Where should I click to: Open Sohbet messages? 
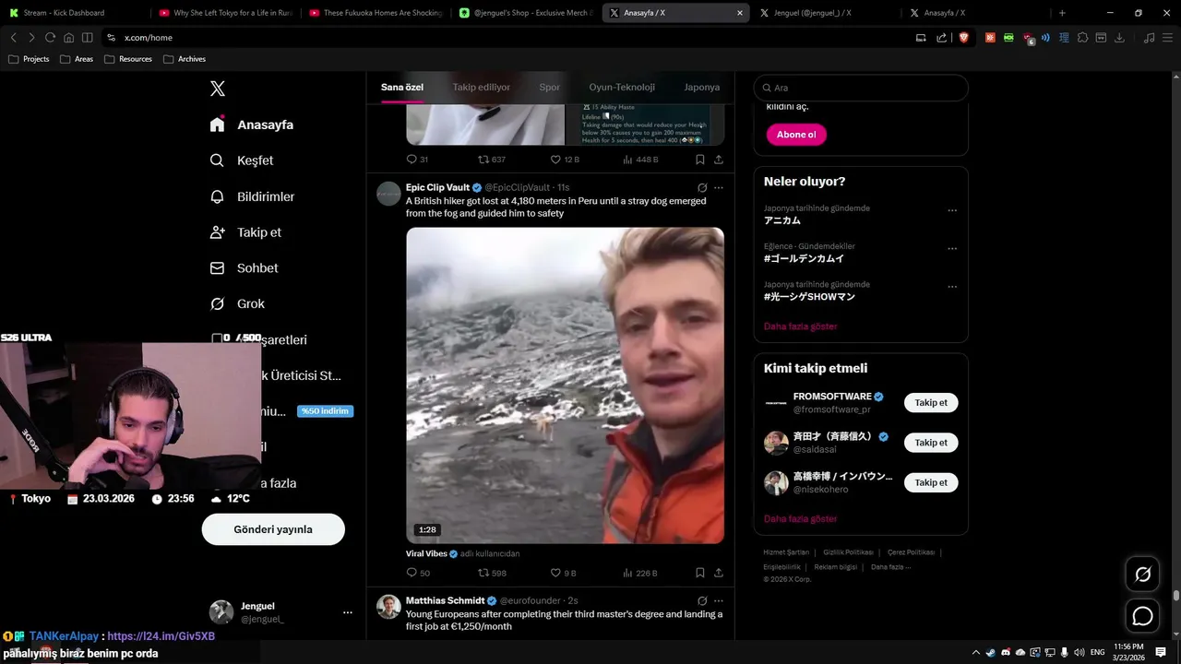pos(244,268)
